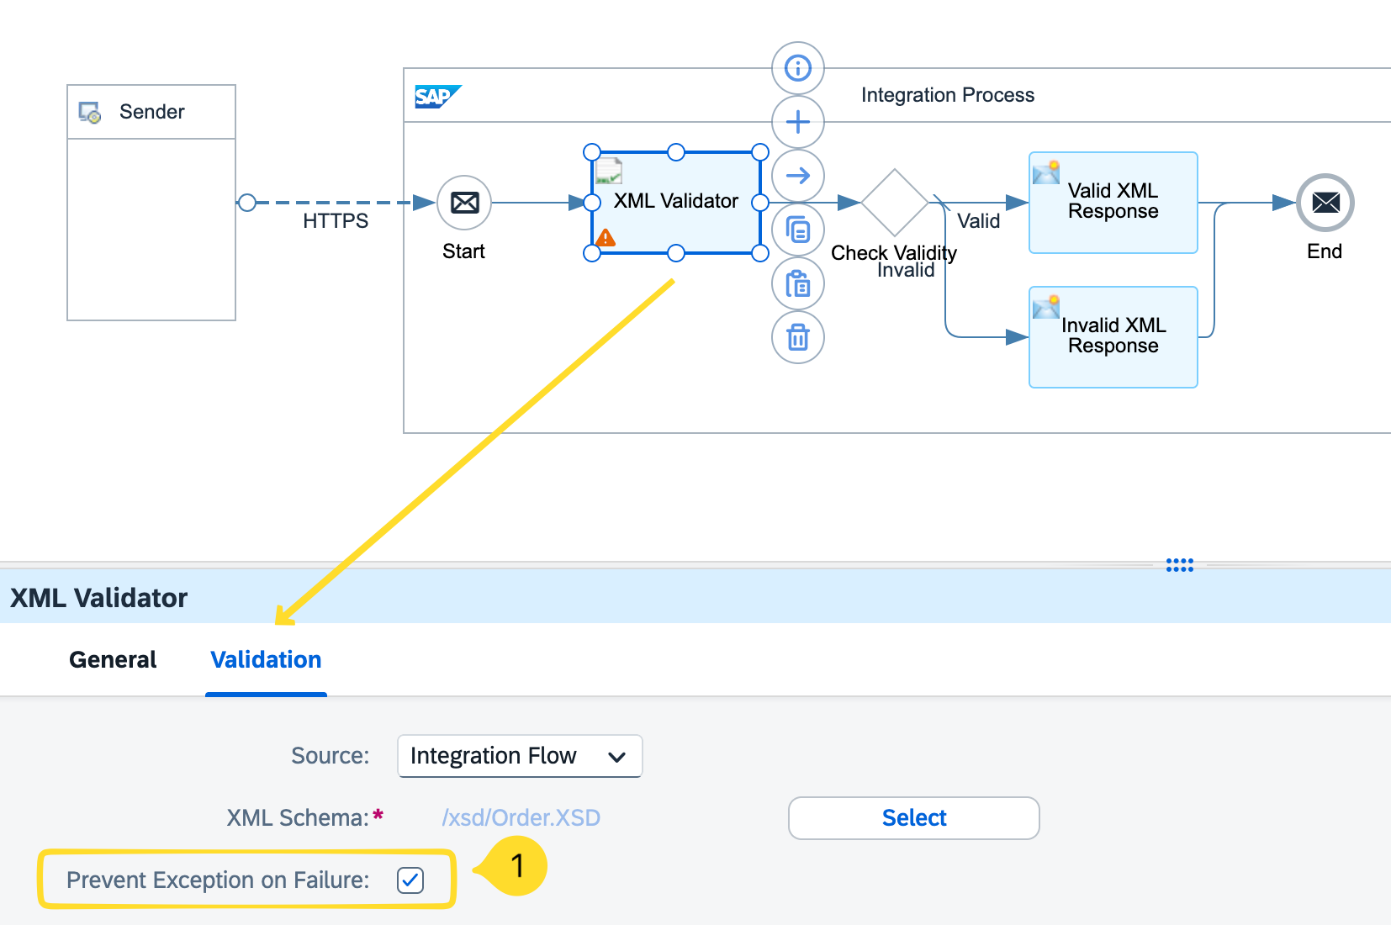Select the Check Validity gateway diamond
The image size is (1391, 925).
(x=893, y=202)
